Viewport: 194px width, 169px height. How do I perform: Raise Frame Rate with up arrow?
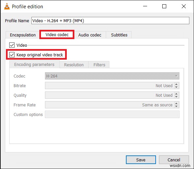pos(176,103)
